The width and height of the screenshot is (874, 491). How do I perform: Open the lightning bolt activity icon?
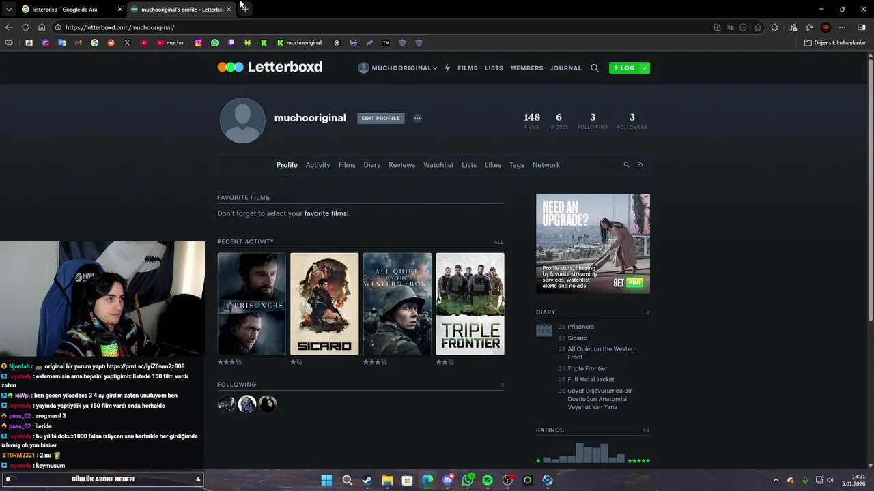click(x=447, y=68)
